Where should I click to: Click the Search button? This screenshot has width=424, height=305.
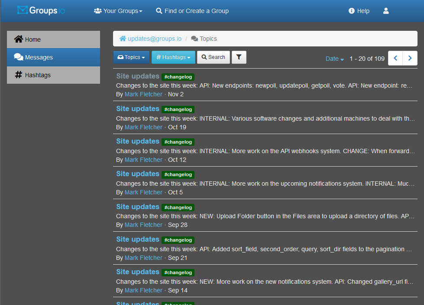(214, 57)
